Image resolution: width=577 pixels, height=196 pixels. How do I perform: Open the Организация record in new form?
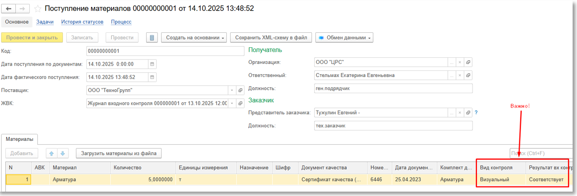[x=468, y=62]
